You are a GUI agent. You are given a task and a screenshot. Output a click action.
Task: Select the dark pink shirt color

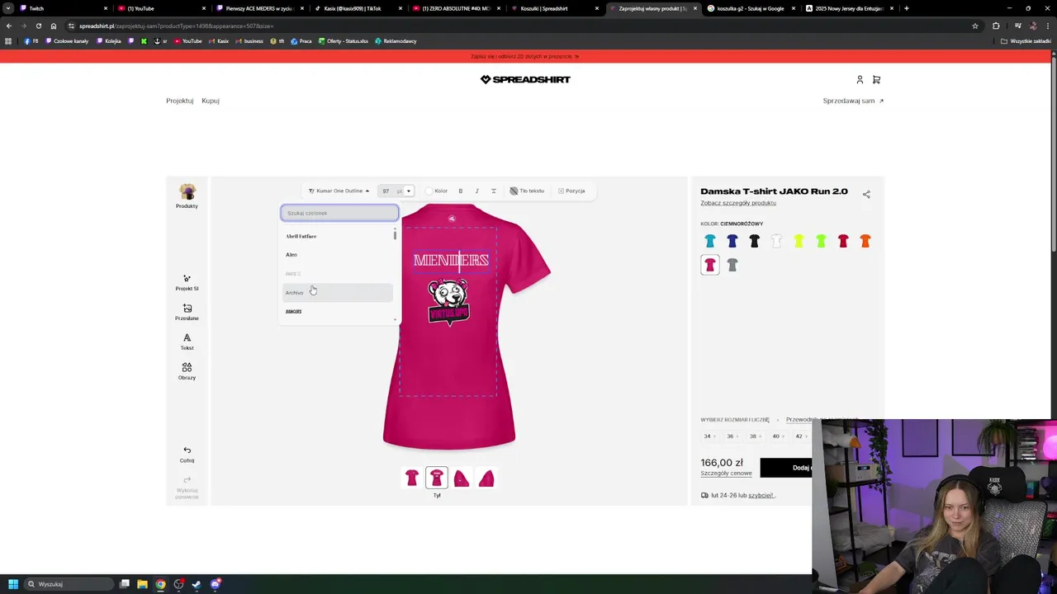coord(710,265)
